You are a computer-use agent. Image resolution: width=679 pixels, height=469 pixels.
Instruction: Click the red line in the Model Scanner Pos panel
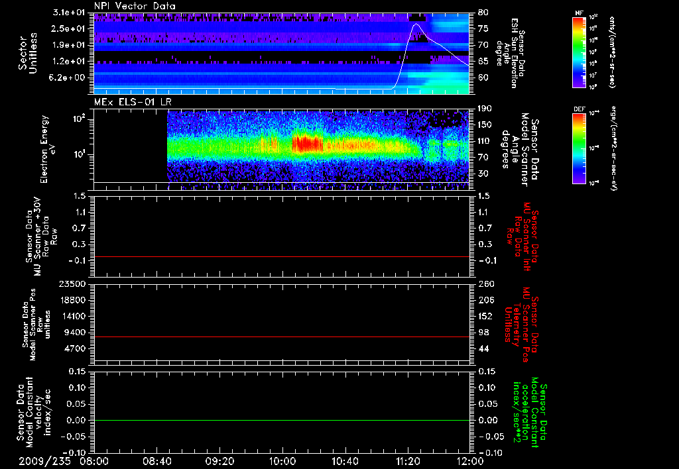(x=282, y=337)
